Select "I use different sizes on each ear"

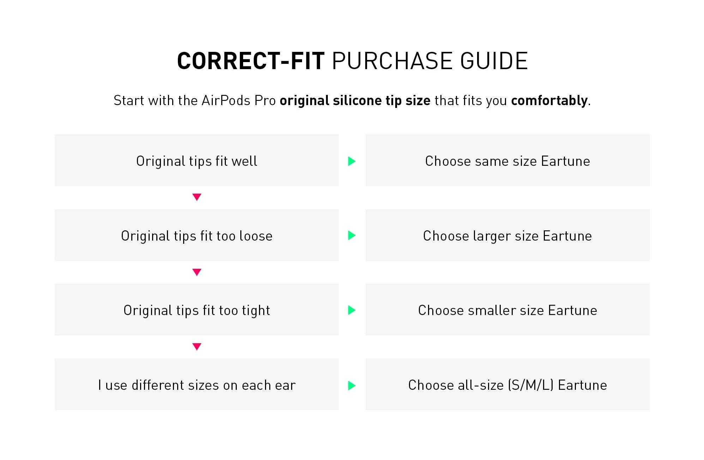(x=197, y=385)
